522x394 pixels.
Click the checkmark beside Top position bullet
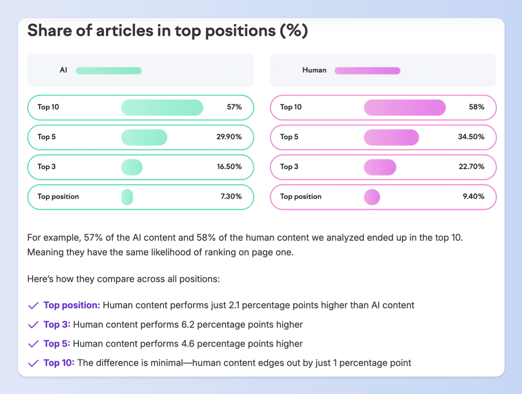[33, 306]
